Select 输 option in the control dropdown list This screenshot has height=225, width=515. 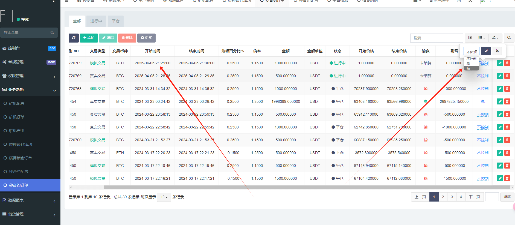pos(469,68)
